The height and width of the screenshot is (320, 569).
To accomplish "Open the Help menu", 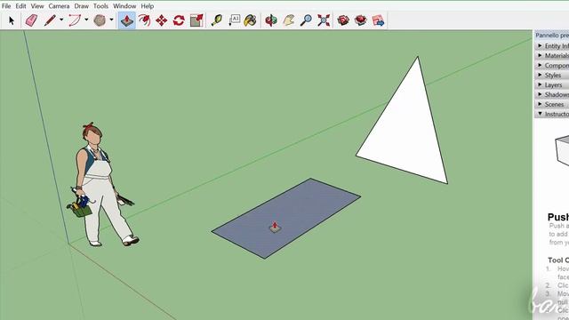I will point(148,6).
